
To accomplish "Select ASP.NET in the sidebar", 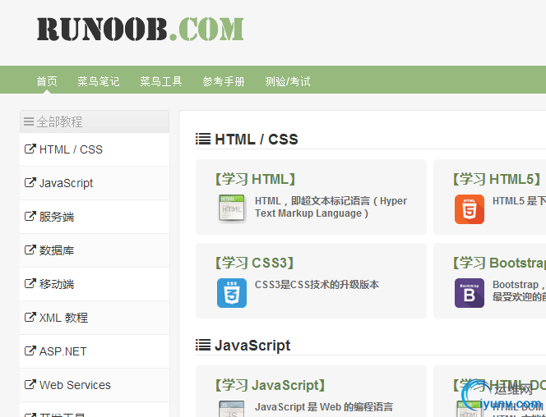I will [95, 351].
